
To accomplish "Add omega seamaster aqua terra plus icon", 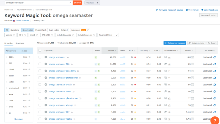I will tap(46, 71).
